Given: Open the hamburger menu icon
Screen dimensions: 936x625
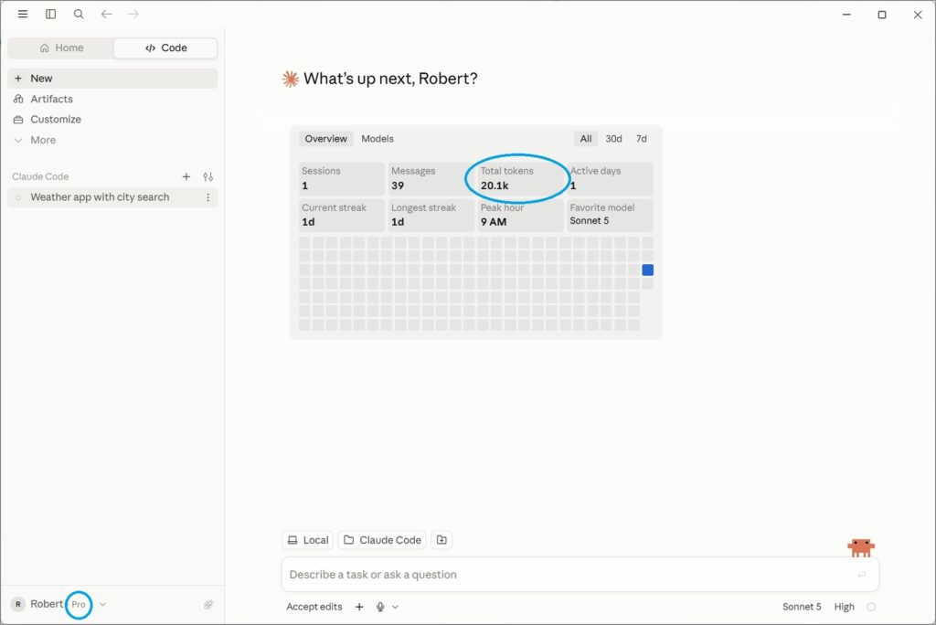Looking at the screenshot, I should click(23, 14).
